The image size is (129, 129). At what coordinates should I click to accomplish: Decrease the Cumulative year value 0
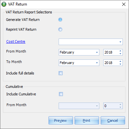120,107
